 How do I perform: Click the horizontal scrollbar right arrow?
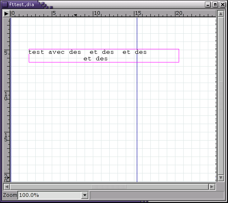212,187
